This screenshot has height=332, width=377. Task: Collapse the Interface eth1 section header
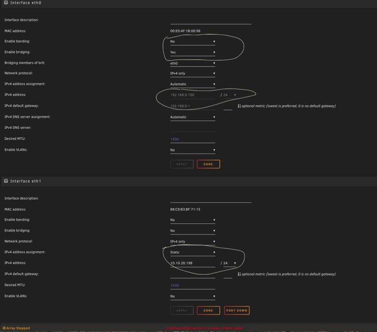[x=189, y=181]
